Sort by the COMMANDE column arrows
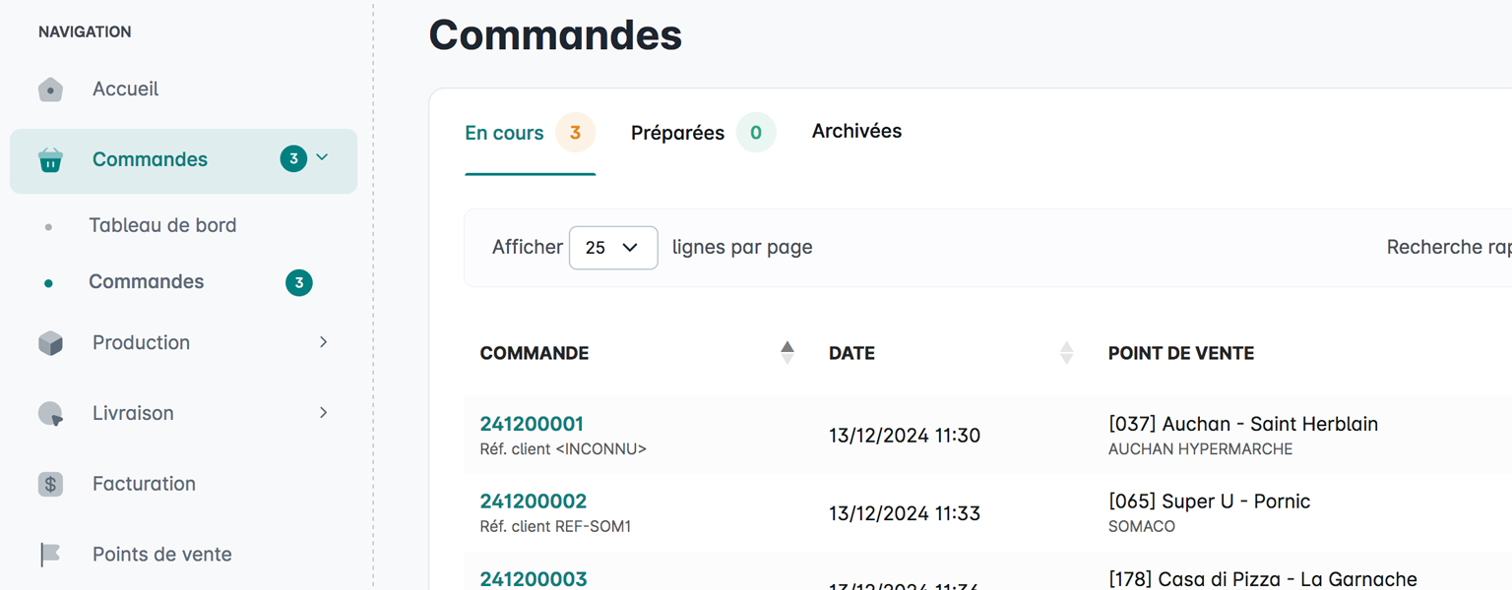This screenshot has height=590, width=1512. [x=787, y=353]
